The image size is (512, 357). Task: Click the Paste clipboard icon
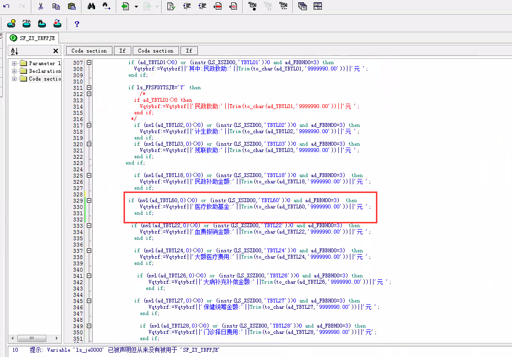[x=71, y=6]
